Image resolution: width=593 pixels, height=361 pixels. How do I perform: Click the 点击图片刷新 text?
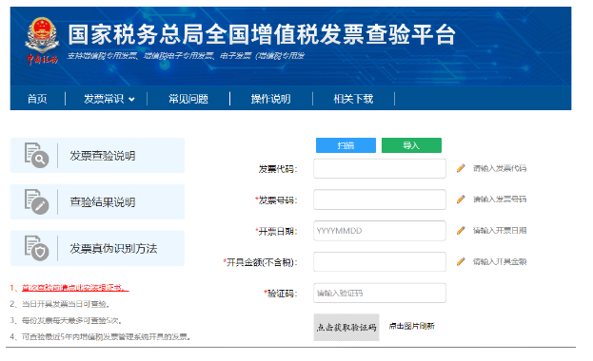(x=411, y=326)
